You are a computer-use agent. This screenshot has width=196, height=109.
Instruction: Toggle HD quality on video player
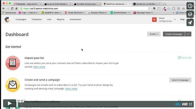pos(185,104)
